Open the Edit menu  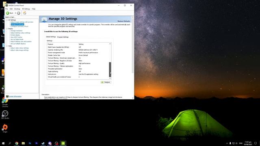(11, 9)
